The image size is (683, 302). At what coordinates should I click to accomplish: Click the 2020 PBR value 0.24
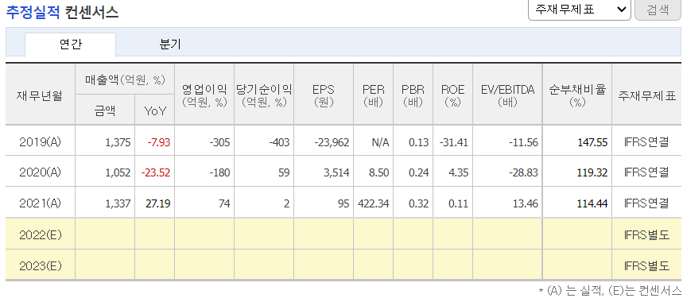click(418, 172)
